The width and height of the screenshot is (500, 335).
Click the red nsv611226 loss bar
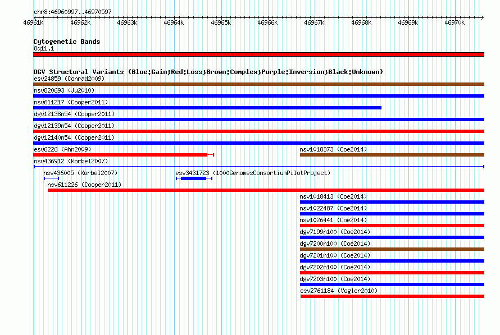coord(266,190)
